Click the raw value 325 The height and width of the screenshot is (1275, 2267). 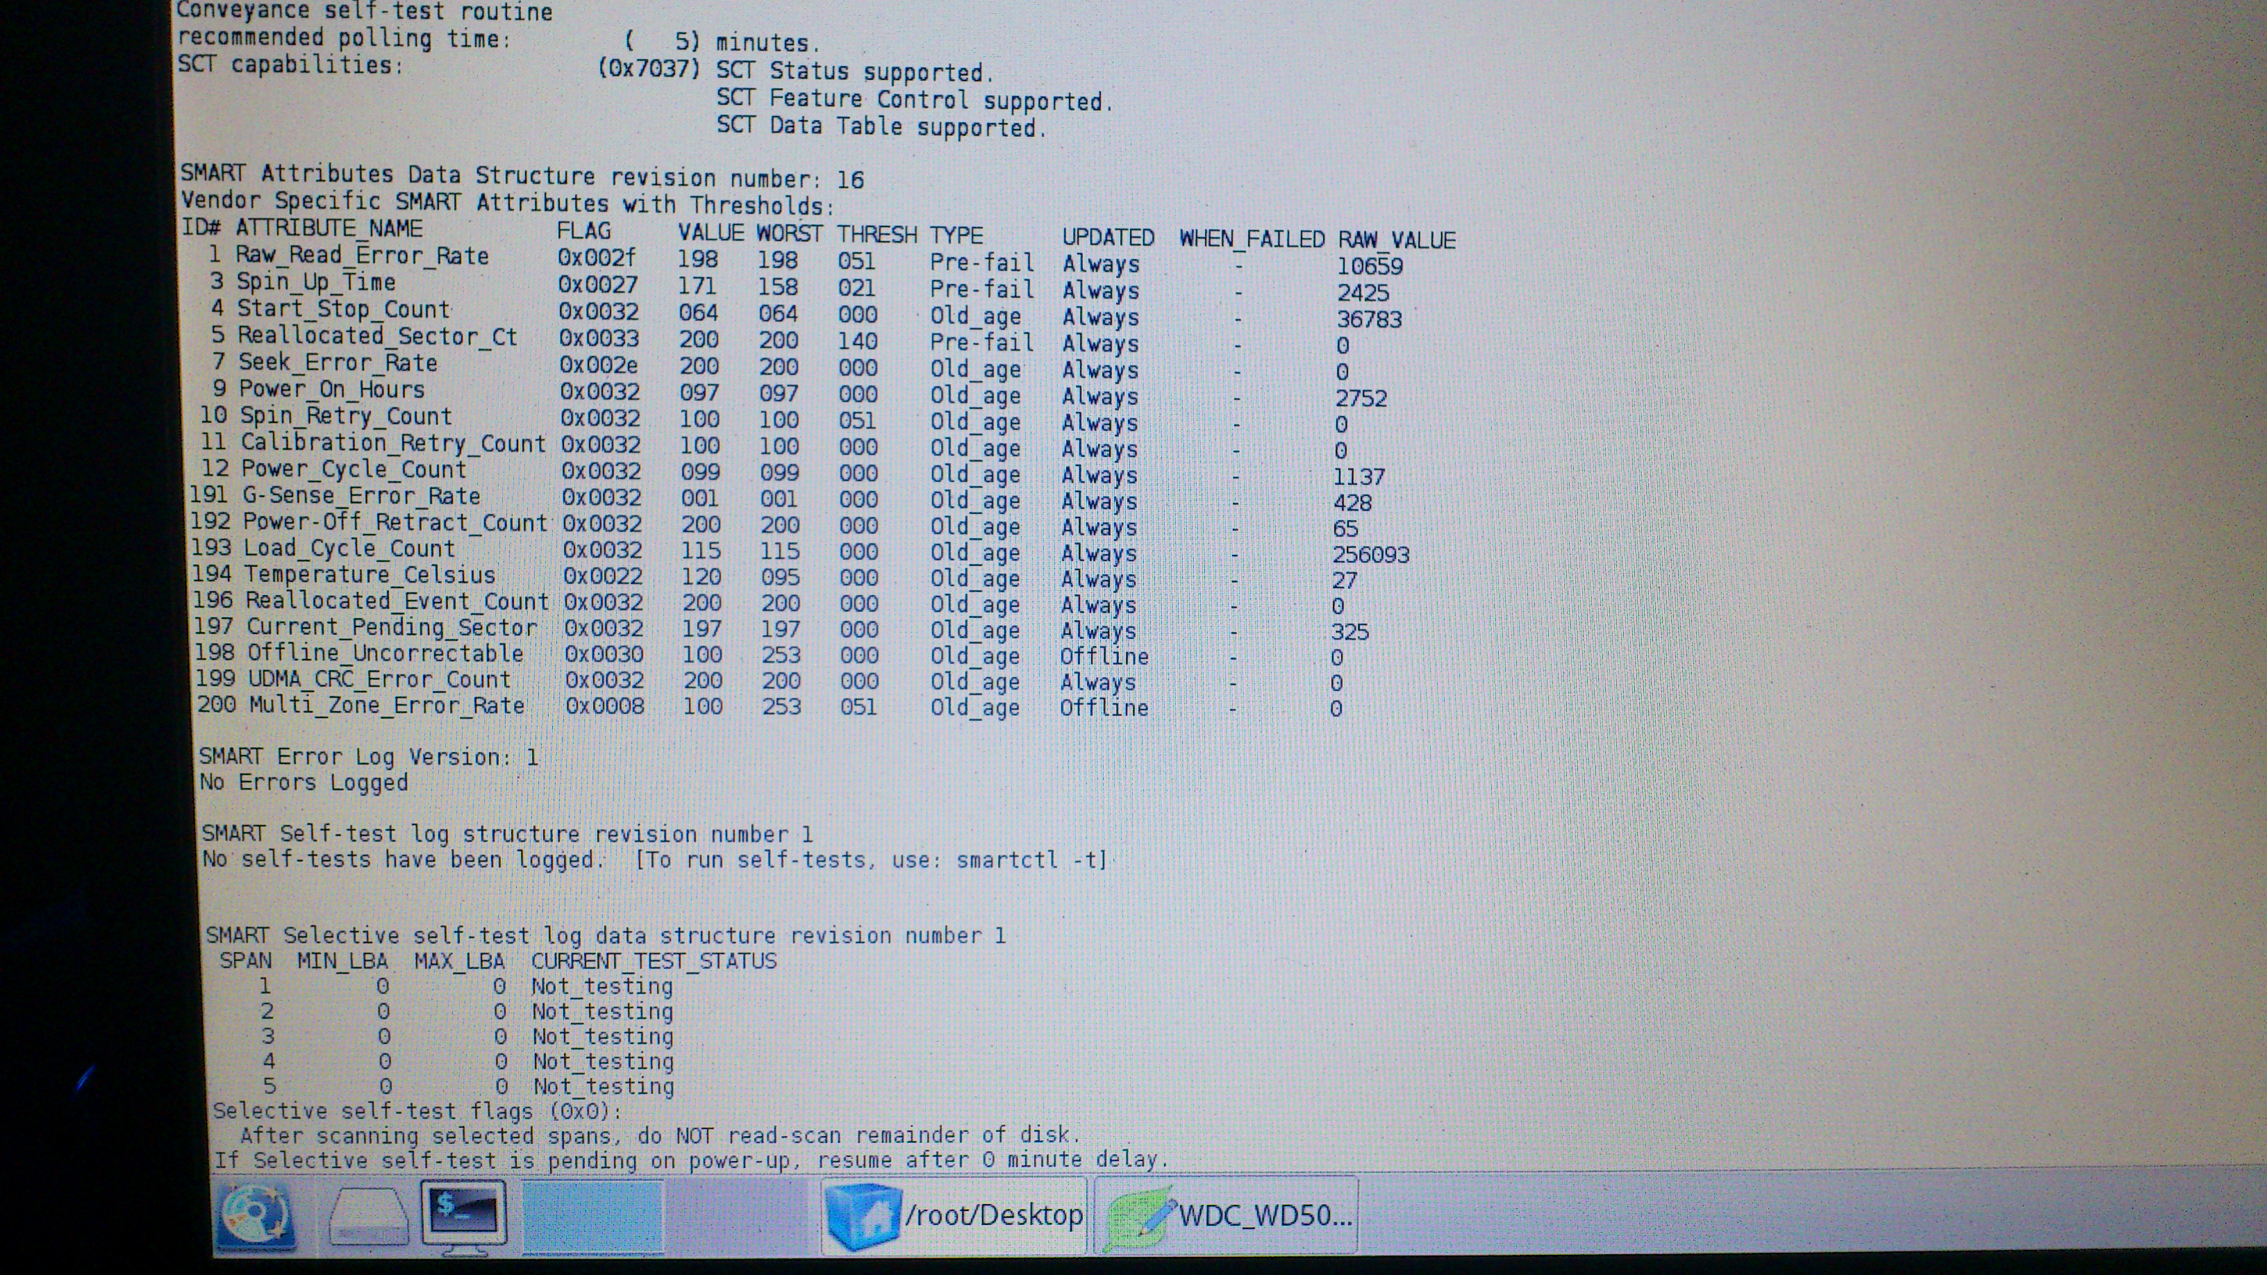pyautogui.click(x=1350, y=632)
